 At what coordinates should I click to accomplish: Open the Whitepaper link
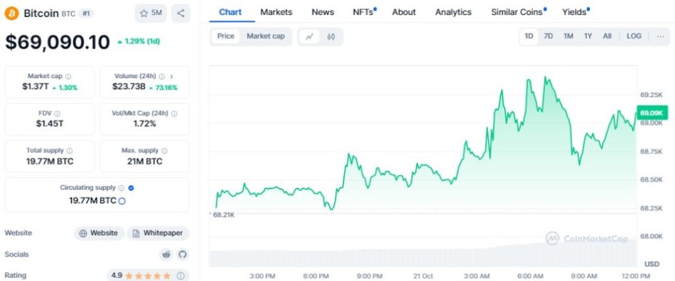(x=158, y=233)
